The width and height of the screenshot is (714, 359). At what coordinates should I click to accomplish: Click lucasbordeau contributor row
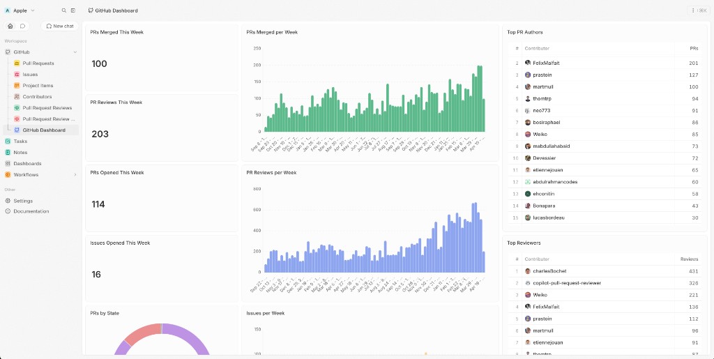pyautogui.click(x=605, y=218)
